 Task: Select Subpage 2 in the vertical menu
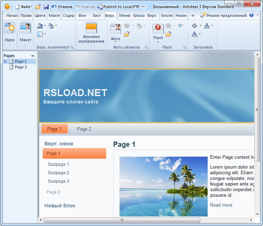59,173
